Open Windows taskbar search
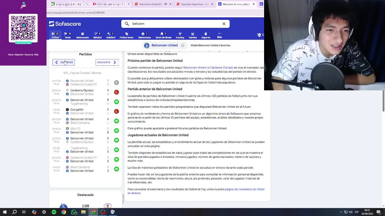The image size is (385, 216). [x=14, y=212]
